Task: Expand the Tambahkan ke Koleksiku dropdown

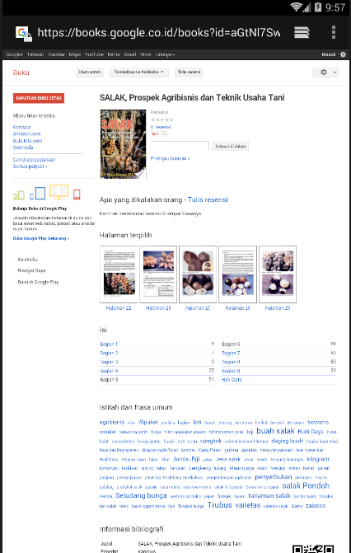Action: coord(139,72)
